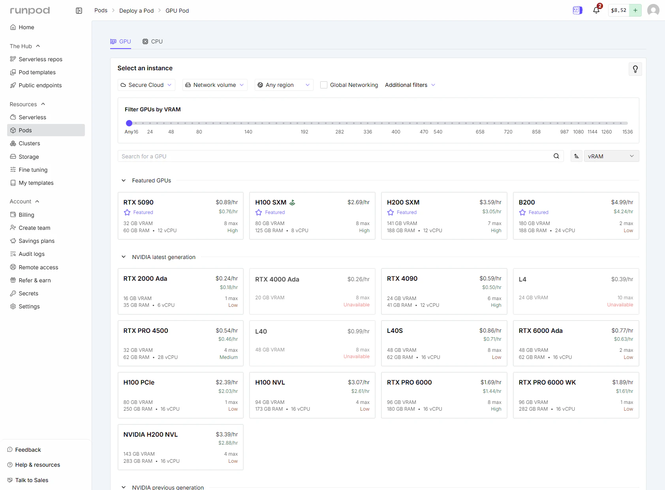Open Help & resources
Image resolution: width=665 pixels, height=490 pixels.
coord(38,465)
